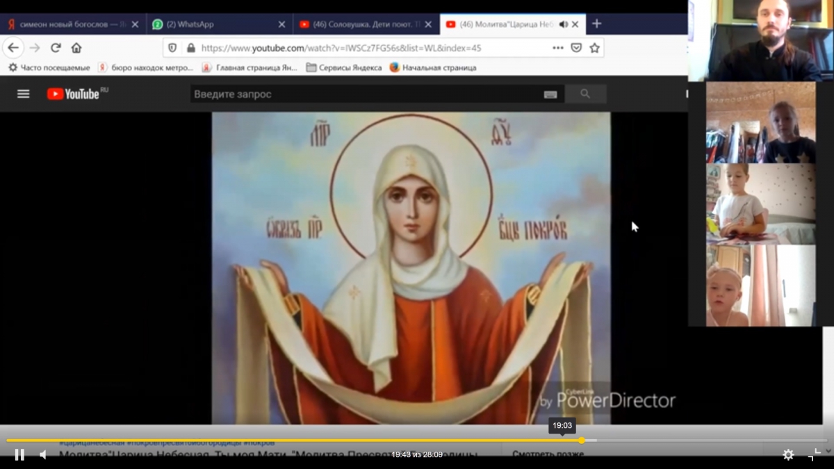Open page actions three-dots menu
Screen dimensions: 834x469
coord(558,48)
